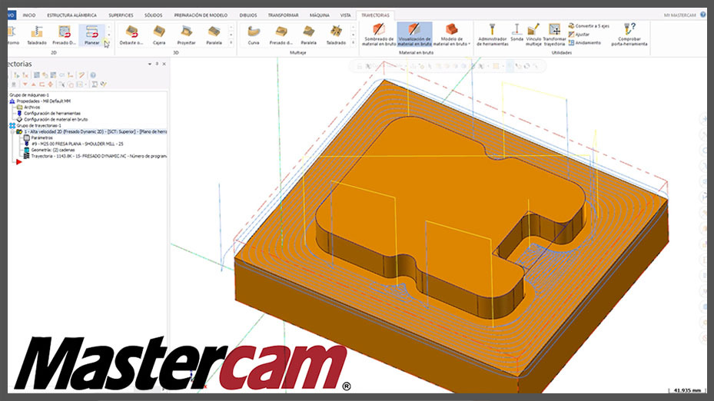This screenshot has width=714, height=401.
Task: Click the panel toolbar help icon
Action: [x=93, y=75]
